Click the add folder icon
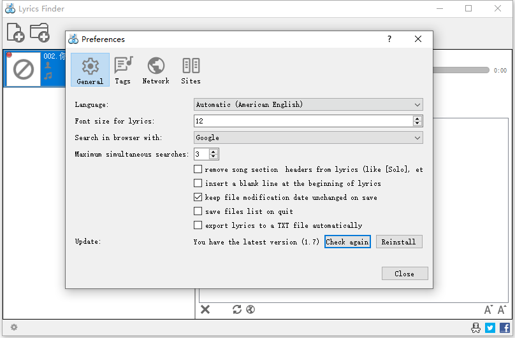The height and width of the screenshot is (338, 515). click(40, 32)
